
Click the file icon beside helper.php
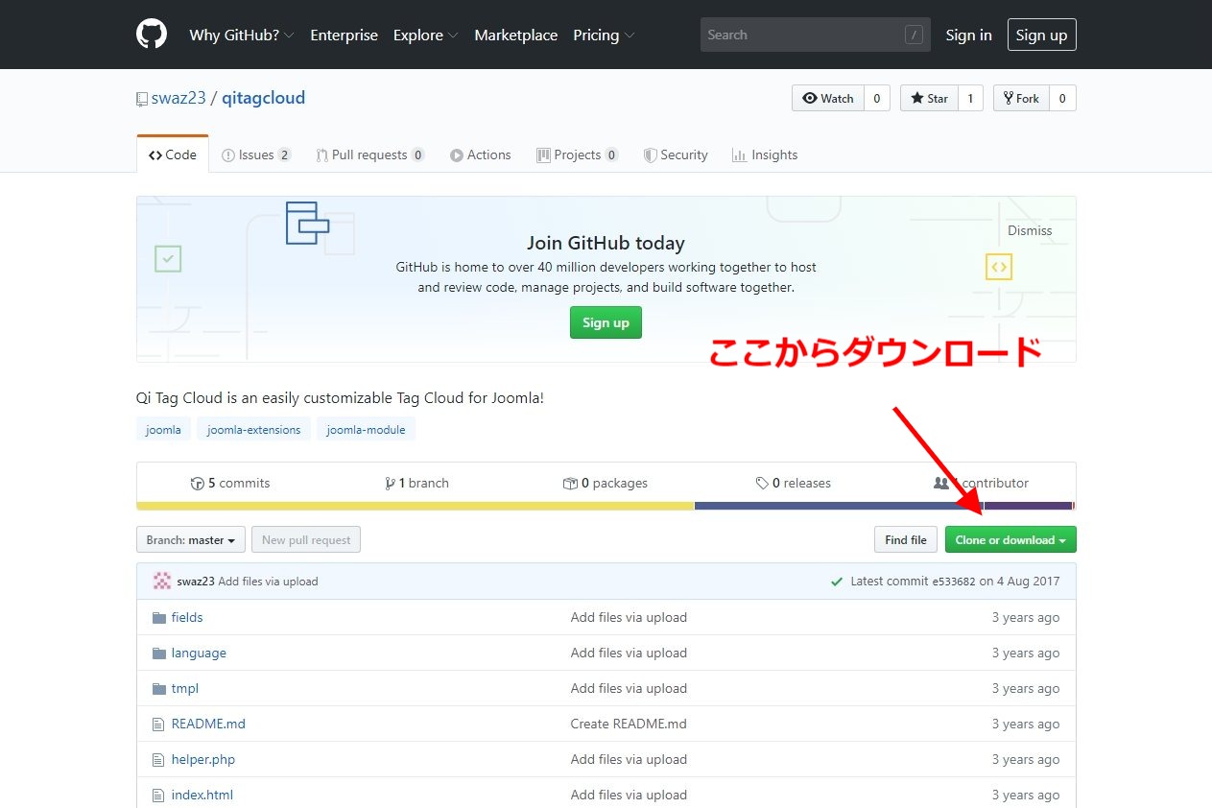coord(157,759)
